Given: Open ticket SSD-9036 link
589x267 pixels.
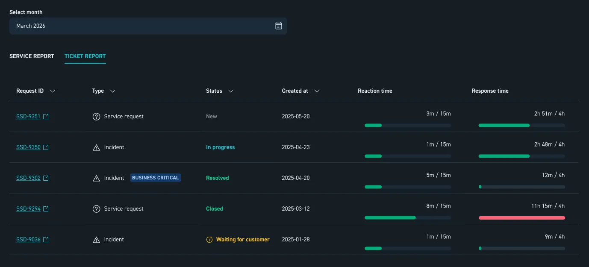Looking at the screenshot, I should pyautogui.click(x=28, y=240).
